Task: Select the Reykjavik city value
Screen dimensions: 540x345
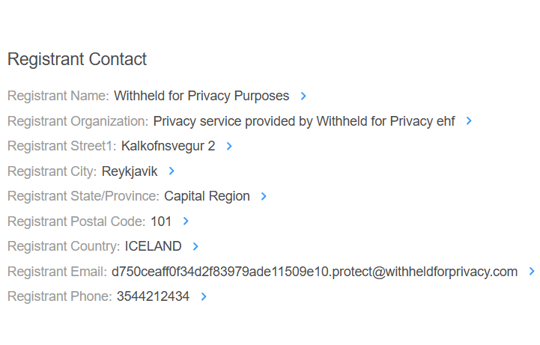Action: 130,171
